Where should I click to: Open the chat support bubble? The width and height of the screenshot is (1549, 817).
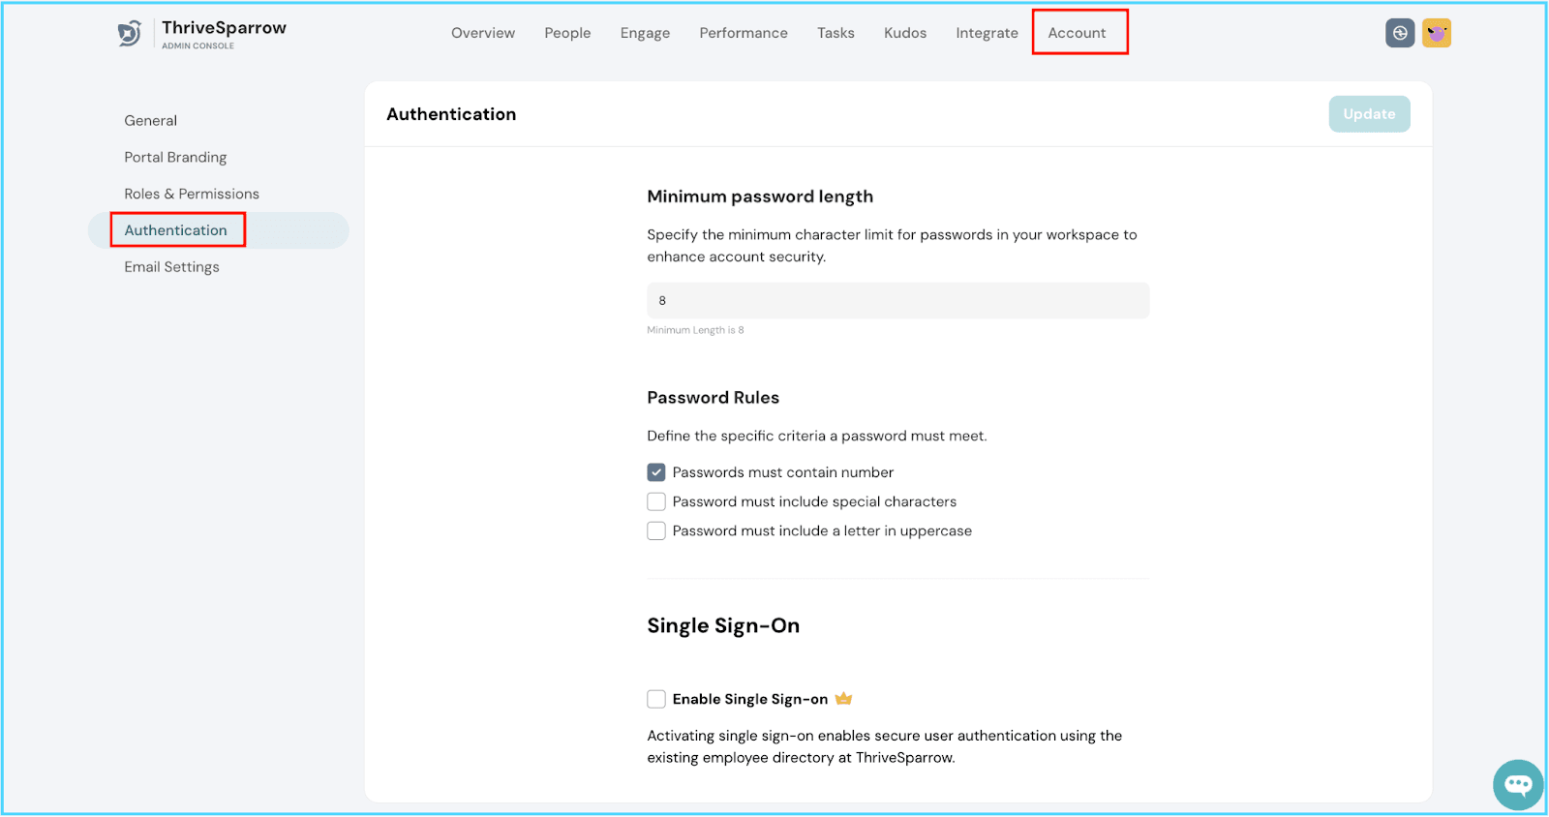(x=1517, y=784)
